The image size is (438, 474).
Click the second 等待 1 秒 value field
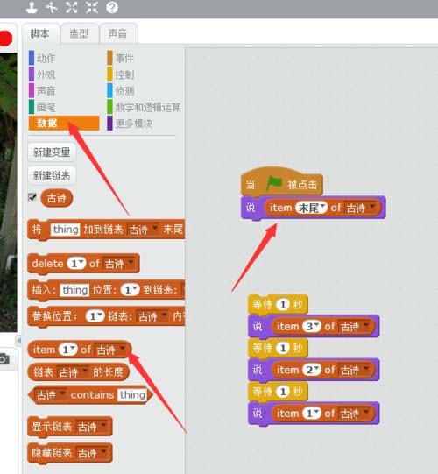[283, 348]
